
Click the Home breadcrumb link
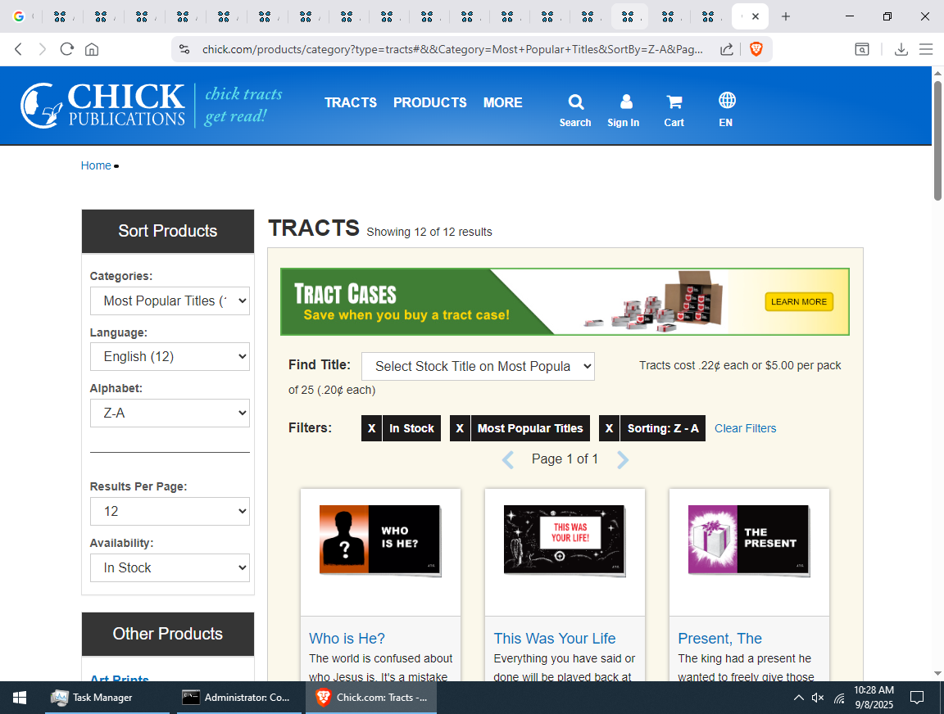pyautogui.click(x=96, y=165)
